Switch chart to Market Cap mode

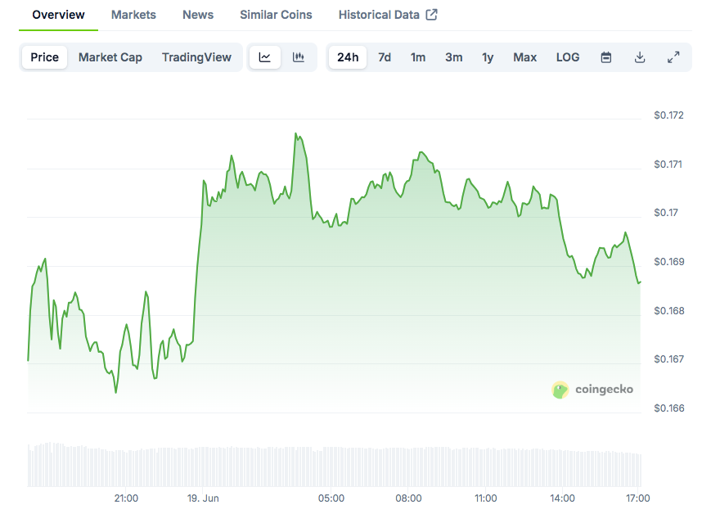[110, 57]
